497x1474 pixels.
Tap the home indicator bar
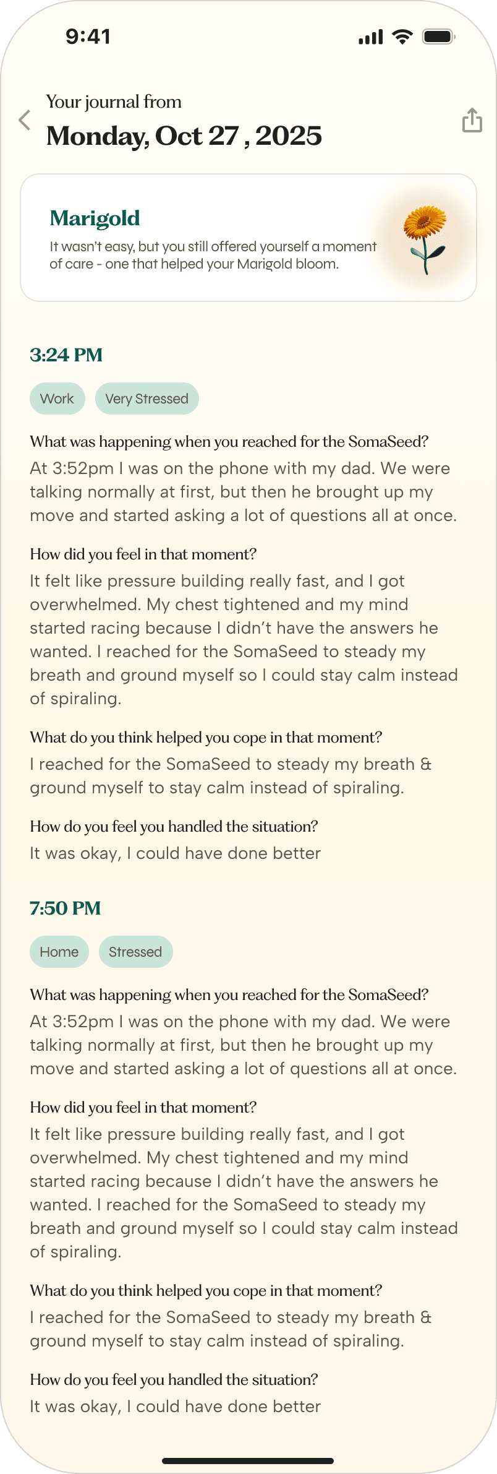[248, 1461]
